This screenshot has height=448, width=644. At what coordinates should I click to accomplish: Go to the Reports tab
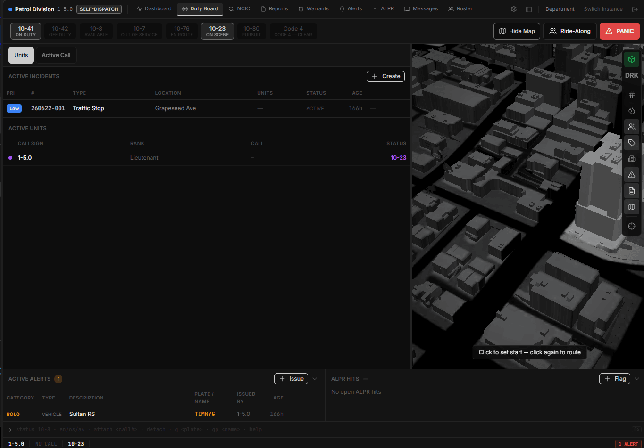click(x=274, y=9)
